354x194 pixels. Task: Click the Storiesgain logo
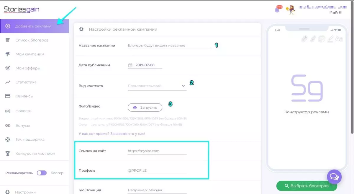21,10
